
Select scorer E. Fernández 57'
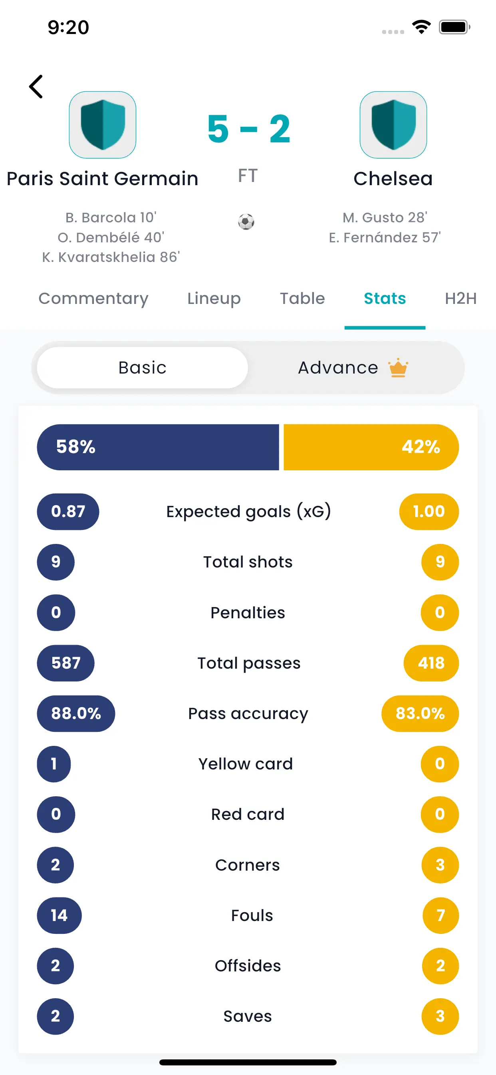click(x=385, y=237)
